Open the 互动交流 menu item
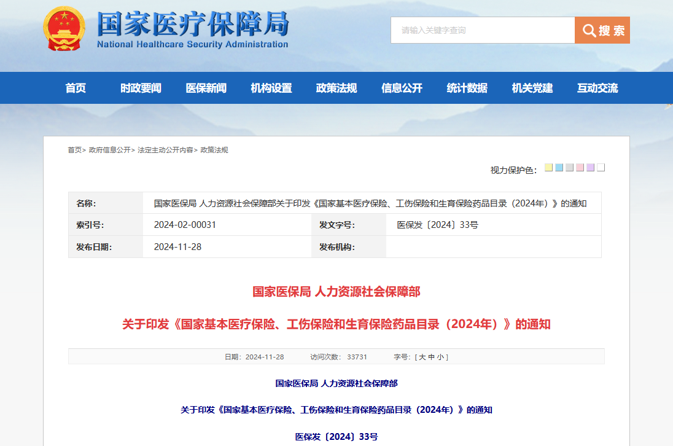 click(x=597, y=88)
